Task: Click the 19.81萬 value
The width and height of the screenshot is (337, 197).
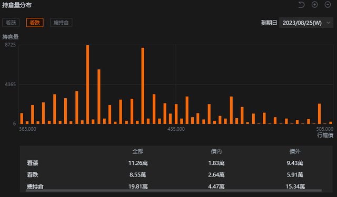Action: click(138, 186)
